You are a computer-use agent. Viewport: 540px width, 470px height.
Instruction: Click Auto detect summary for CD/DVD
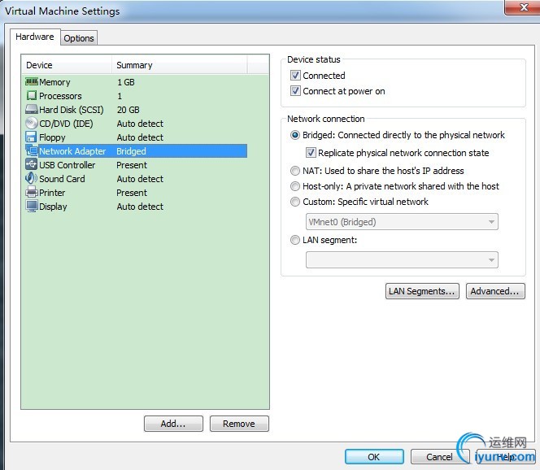pyautogui.click(x=140, y=124)
